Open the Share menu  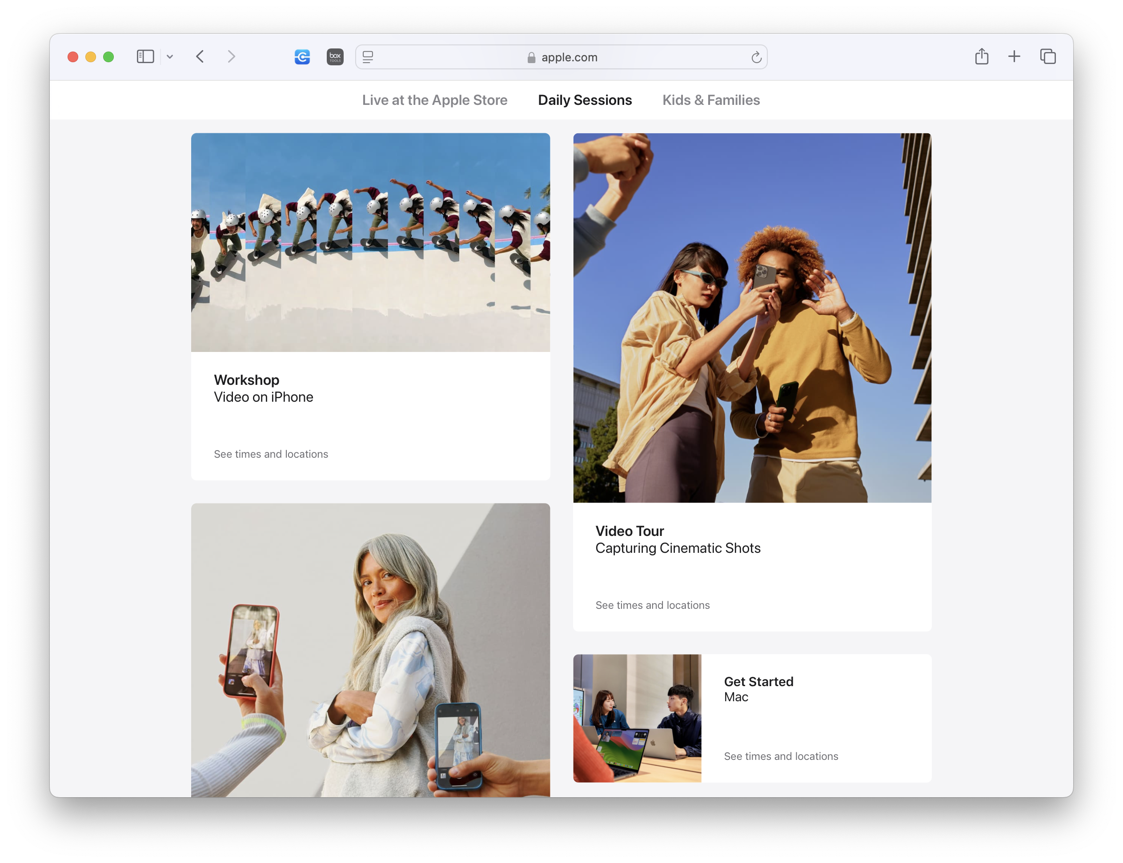982,56
